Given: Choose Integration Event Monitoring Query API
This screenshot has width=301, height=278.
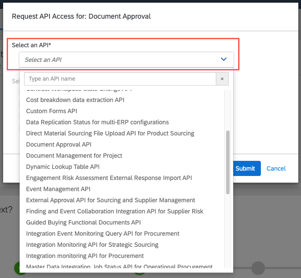Looking at the screenshot, I should [103, 233].
